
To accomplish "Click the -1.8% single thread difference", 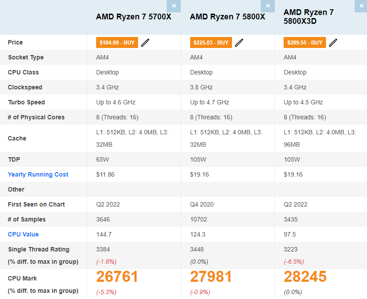I will click(106, 262).
